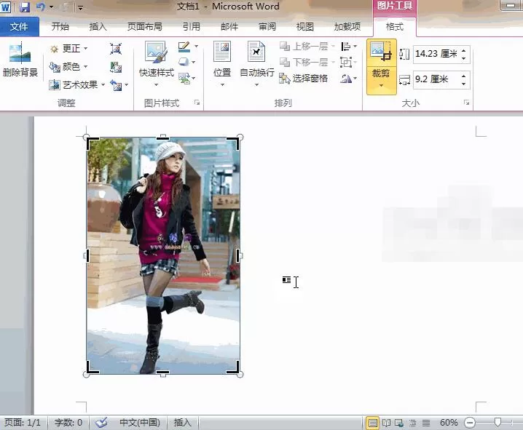Switch to the Review (审阅) tab
The image size is (523, 430).
pos(267,27)
